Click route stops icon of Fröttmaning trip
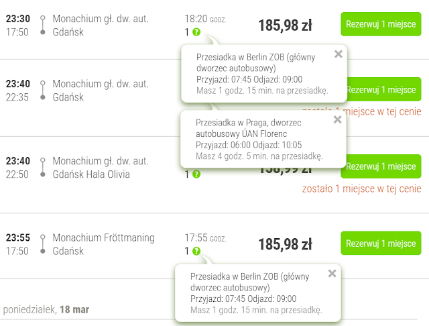This screenshot has height=326, width=429. 43,244
